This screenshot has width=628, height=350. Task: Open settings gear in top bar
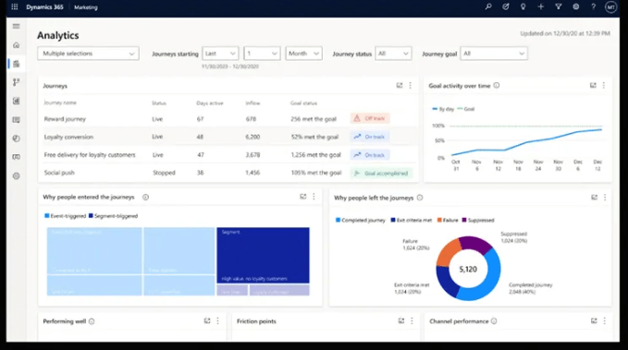[x=576, y=6]
